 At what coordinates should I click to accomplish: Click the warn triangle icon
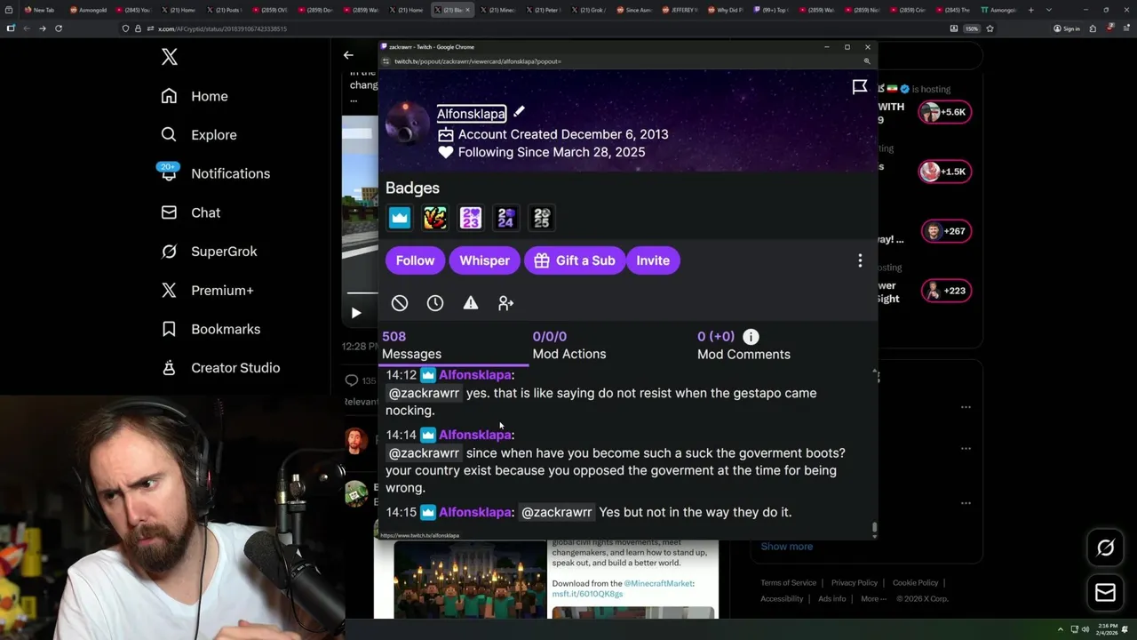pos(471,303)
